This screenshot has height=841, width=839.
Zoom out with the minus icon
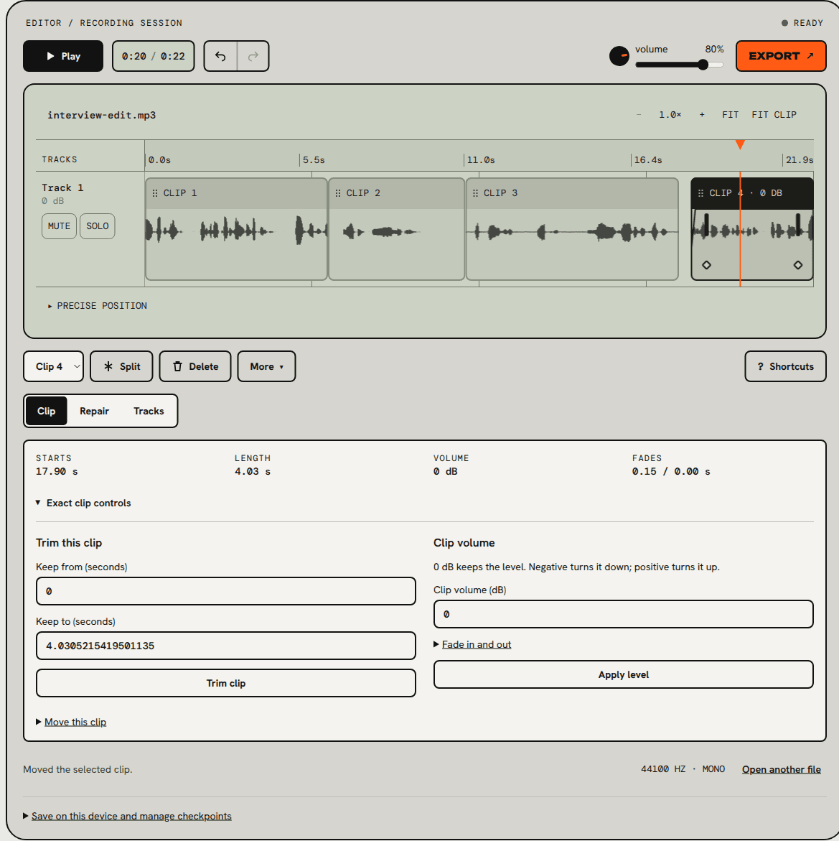[639, 114]
